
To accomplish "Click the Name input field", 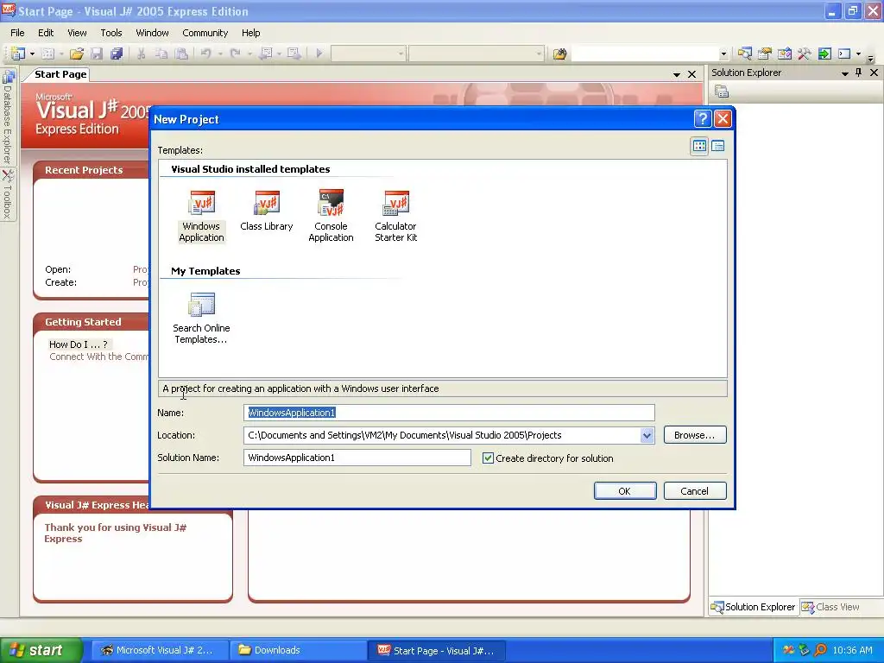I will tap(449, 413).
